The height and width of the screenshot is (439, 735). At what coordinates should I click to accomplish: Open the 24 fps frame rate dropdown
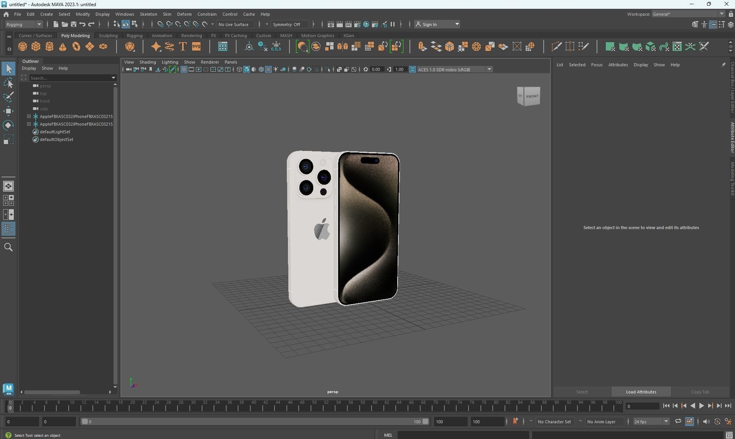tap(651, 421)
